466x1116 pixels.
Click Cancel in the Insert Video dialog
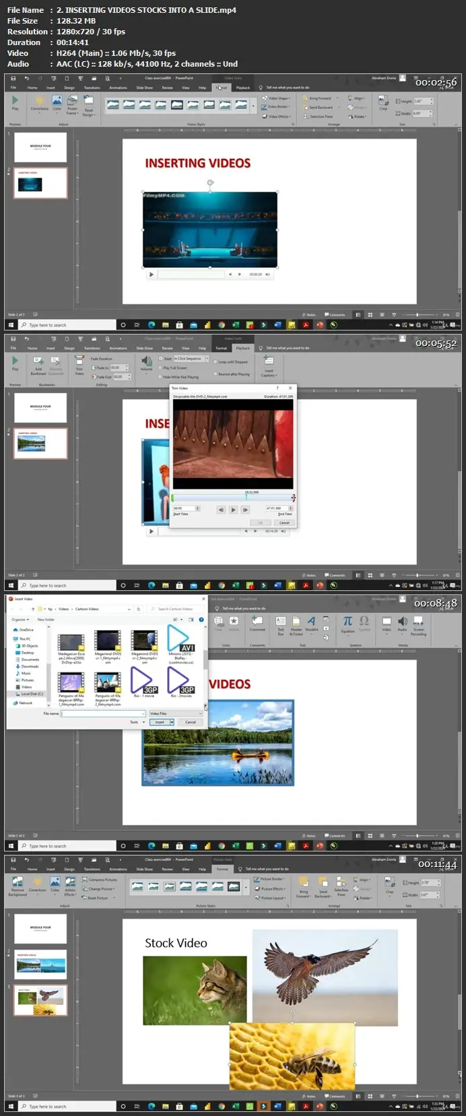click(191, 722)
